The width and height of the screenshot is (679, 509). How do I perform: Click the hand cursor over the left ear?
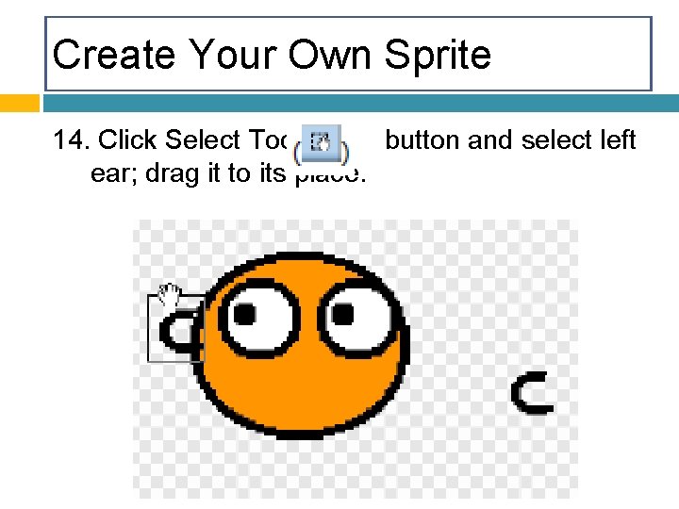(169, 295)
